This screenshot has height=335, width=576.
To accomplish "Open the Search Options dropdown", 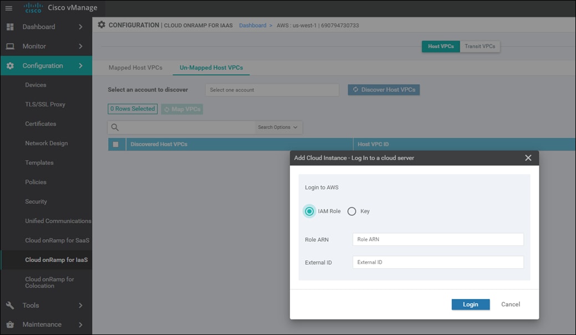I will pyautogui.click(x=278, y=127).
